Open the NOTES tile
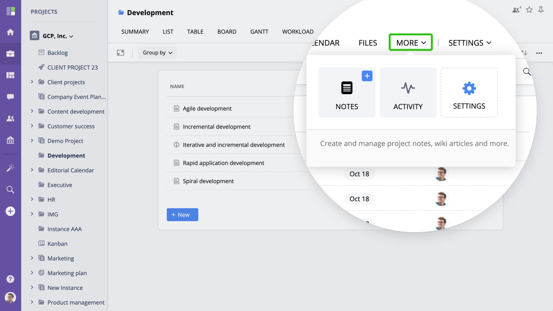The width and height of the screenshot is (553, 311). click(347, 93)
